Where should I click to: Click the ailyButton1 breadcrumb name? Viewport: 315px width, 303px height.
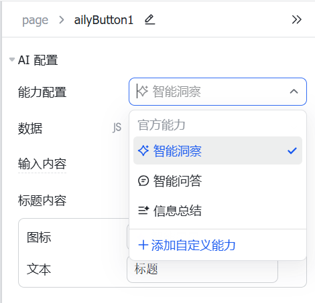[x=104, y=20]
